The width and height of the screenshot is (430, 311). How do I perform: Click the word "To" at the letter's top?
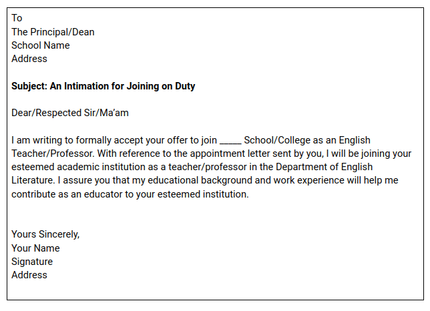(17, 18)
